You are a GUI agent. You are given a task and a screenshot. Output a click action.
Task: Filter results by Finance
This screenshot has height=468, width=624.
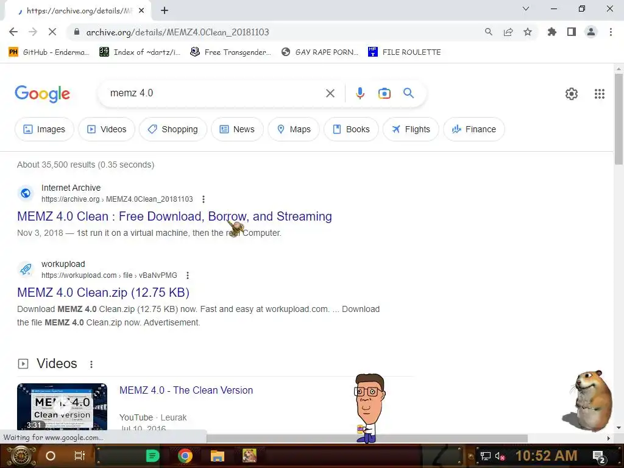(474, 129)
